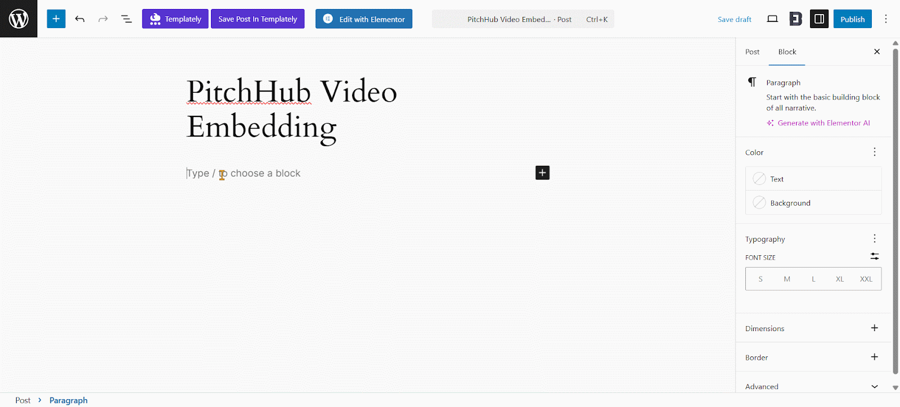The height and width of the screenshot is (407, 900).
Task: Open the preview device icon
Action: point(772,19)
